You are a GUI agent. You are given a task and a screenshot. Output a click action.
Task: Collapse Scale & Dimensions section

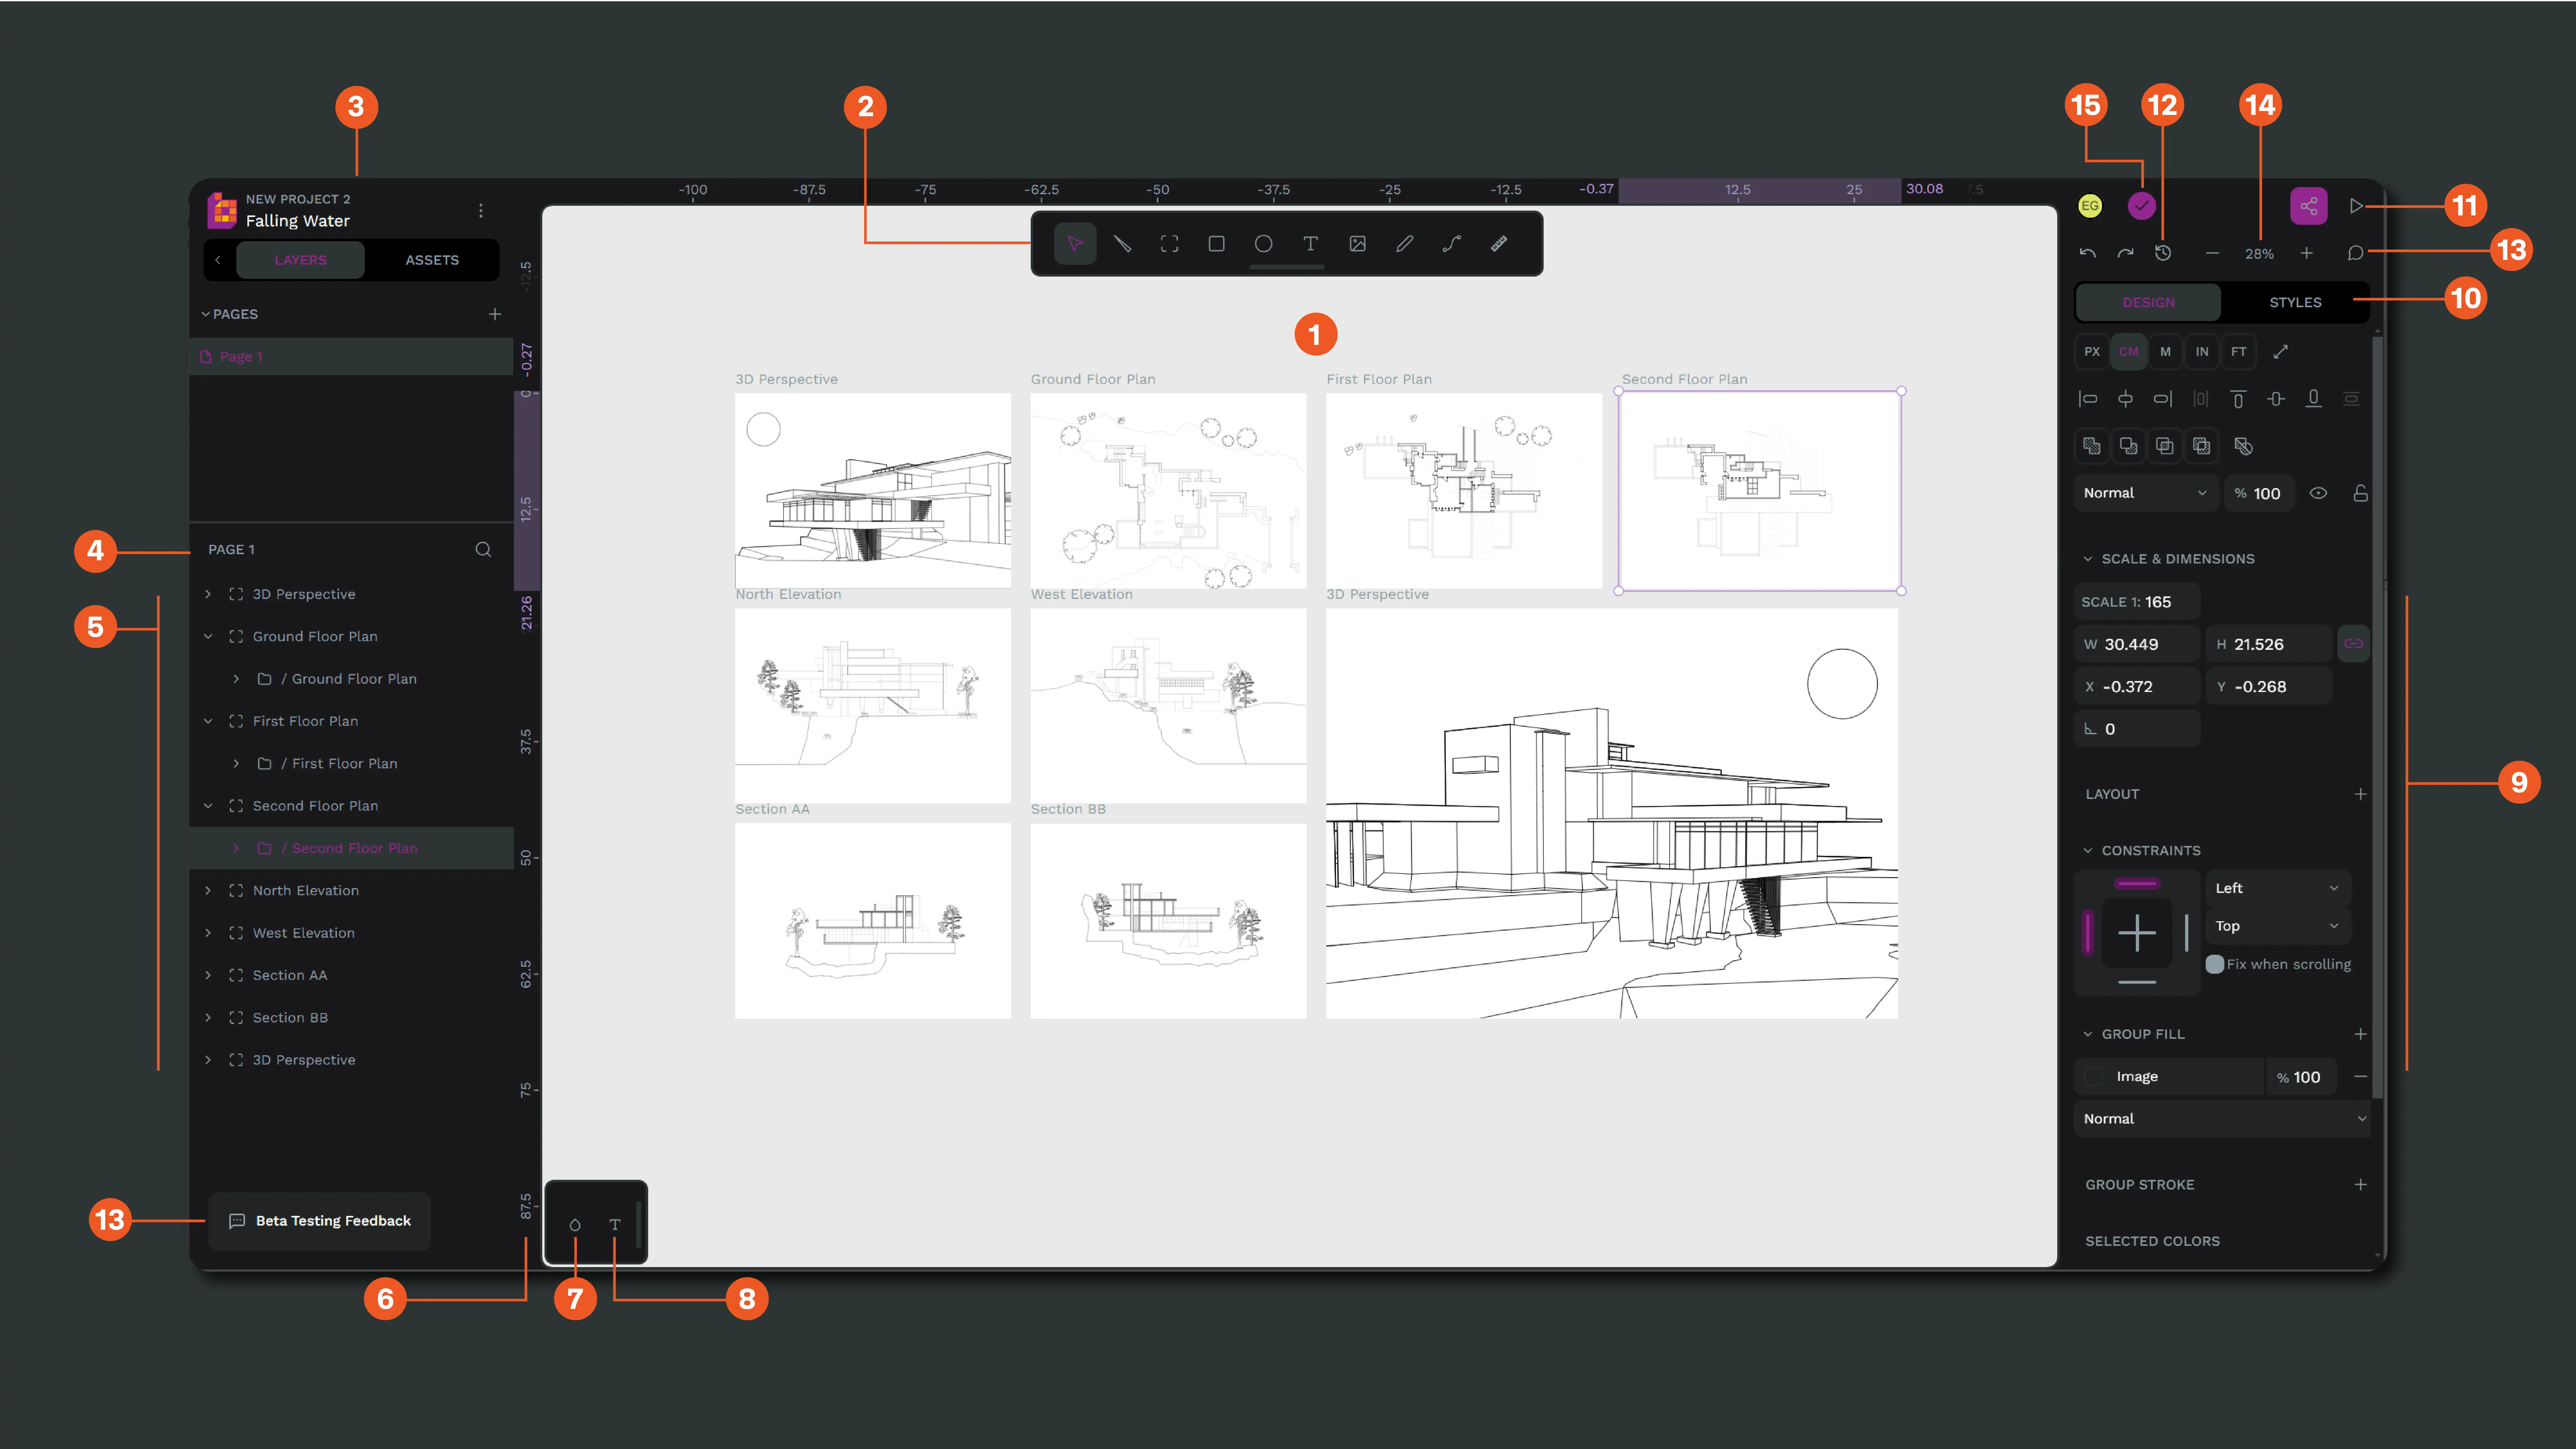pyautogui.click(x=2088, y=559)
